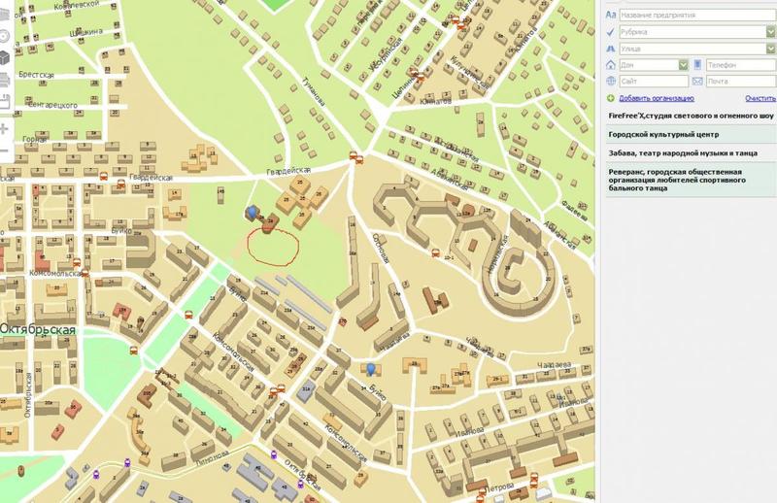This screenshot has width=777, height=503.
Task: Open the Рубрика dropdown list
Action: coord(770,32)
